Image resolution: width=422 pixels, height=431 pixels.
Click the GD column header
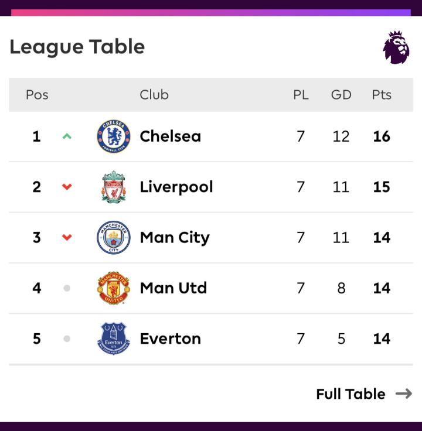(x=341, y=95)
